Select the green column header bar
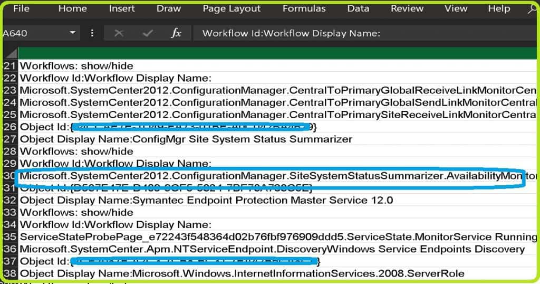540x284 pixels. [x=277, y=53]
